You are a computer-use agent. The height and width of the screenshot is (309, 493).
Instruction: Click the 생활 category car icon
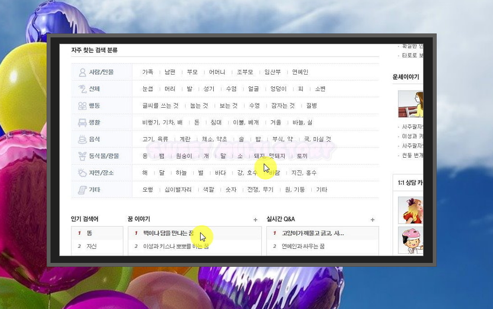click(x=83, y=123)
